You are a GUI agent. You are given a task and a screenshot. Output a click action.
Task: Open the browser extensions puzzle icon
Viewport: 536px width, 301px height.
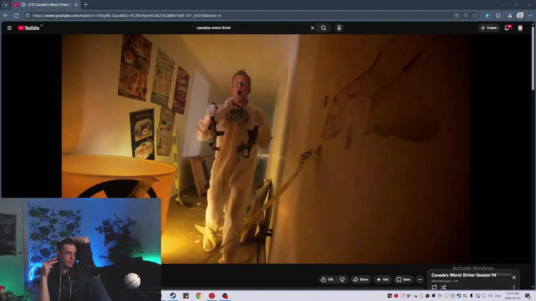[x=498, y=15]
